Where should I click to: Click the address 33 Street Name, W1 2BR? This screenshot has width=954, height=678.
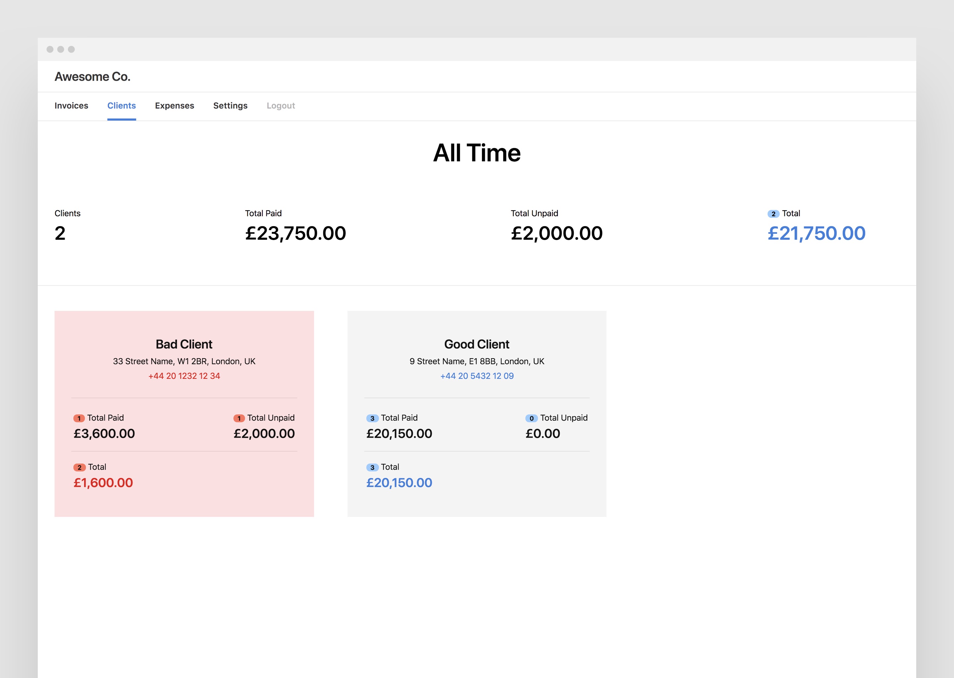click(184, 362)
